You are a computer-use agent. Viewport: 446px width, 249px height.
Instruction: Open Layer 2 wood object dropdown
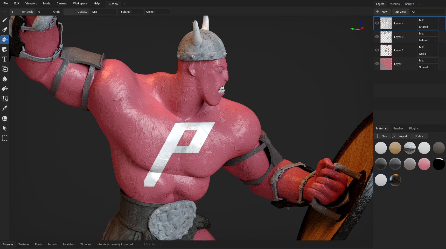(x=428, y=54)
